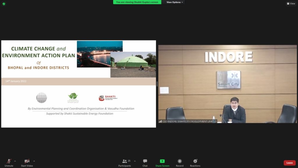Start recording with the Record button

tap(180, 163)
